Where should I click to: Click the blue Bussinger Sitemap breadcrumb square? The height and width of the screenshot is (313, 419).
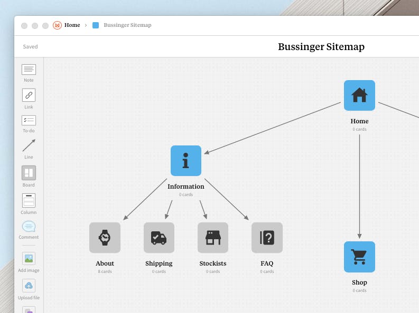(x=96, y=25)
